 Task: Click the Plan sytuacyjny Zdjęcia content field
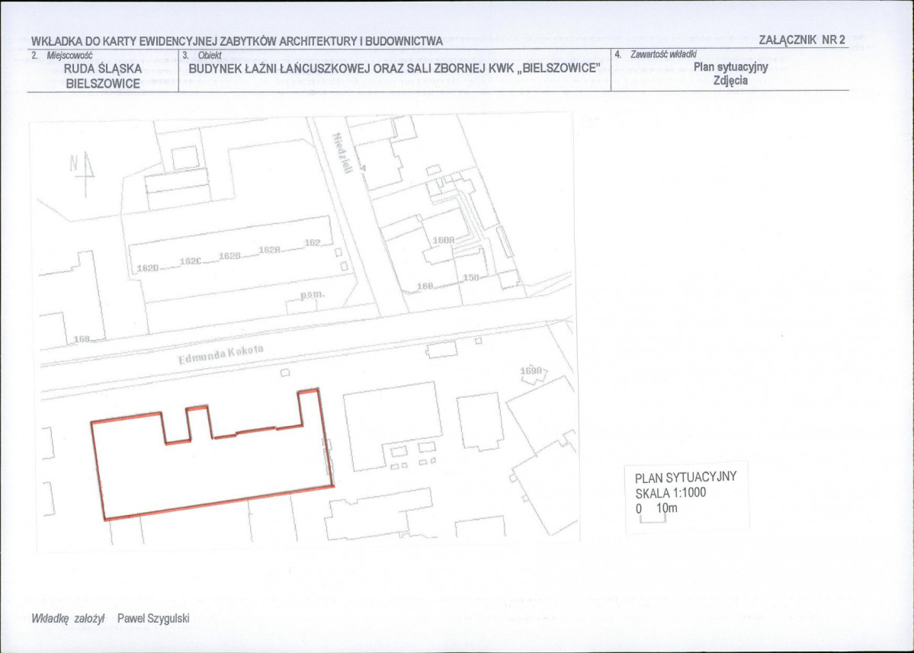[730, 73]
